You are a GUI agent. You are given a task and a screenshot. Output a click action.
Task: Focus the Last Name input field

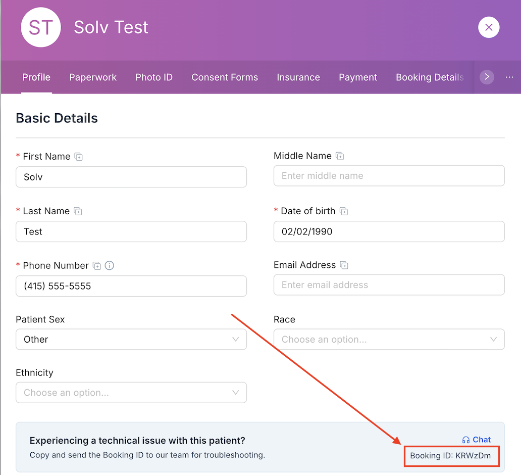[x=131, y=231]
